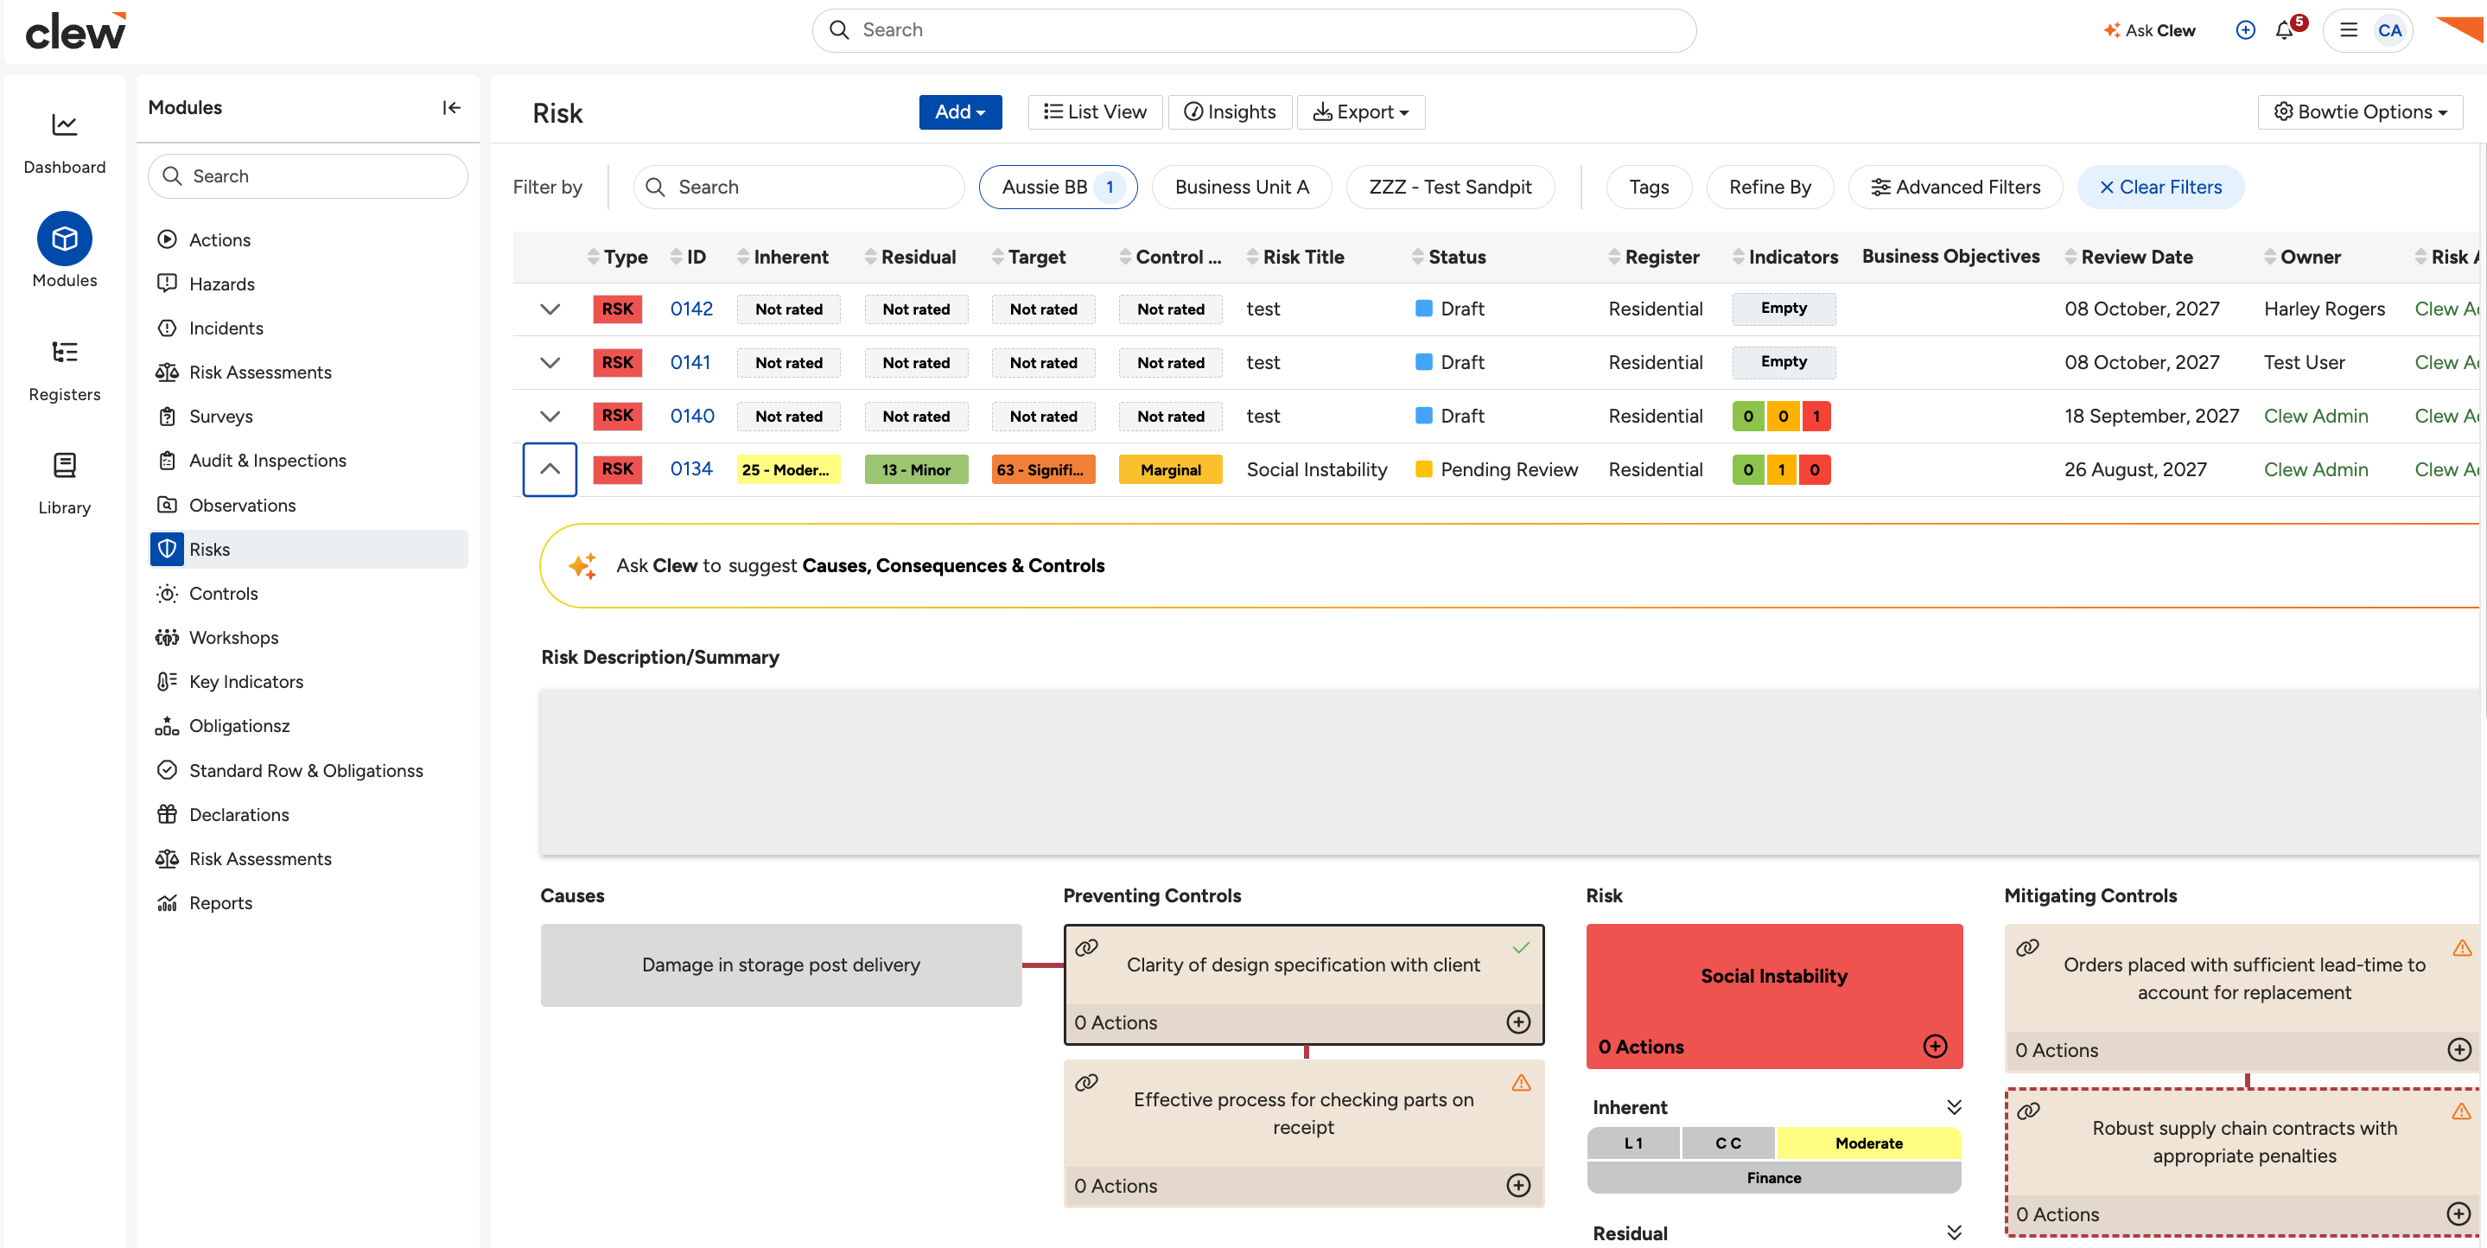Add action to Robust supply chain contracts control
Image resolution: width=2487 pixels, height=1248 pixels.
pyautogui.click(x=2459, y=1214)
